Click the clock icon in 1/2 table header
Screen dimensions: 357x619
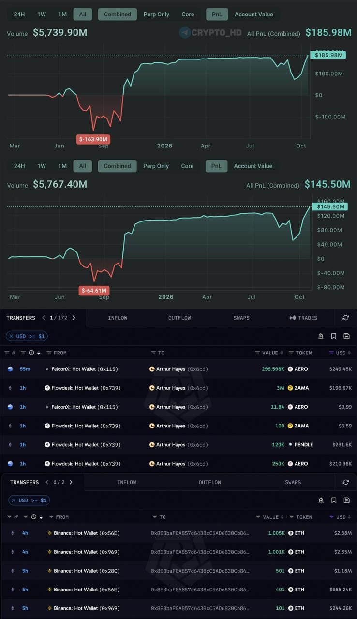coord(33,517)
